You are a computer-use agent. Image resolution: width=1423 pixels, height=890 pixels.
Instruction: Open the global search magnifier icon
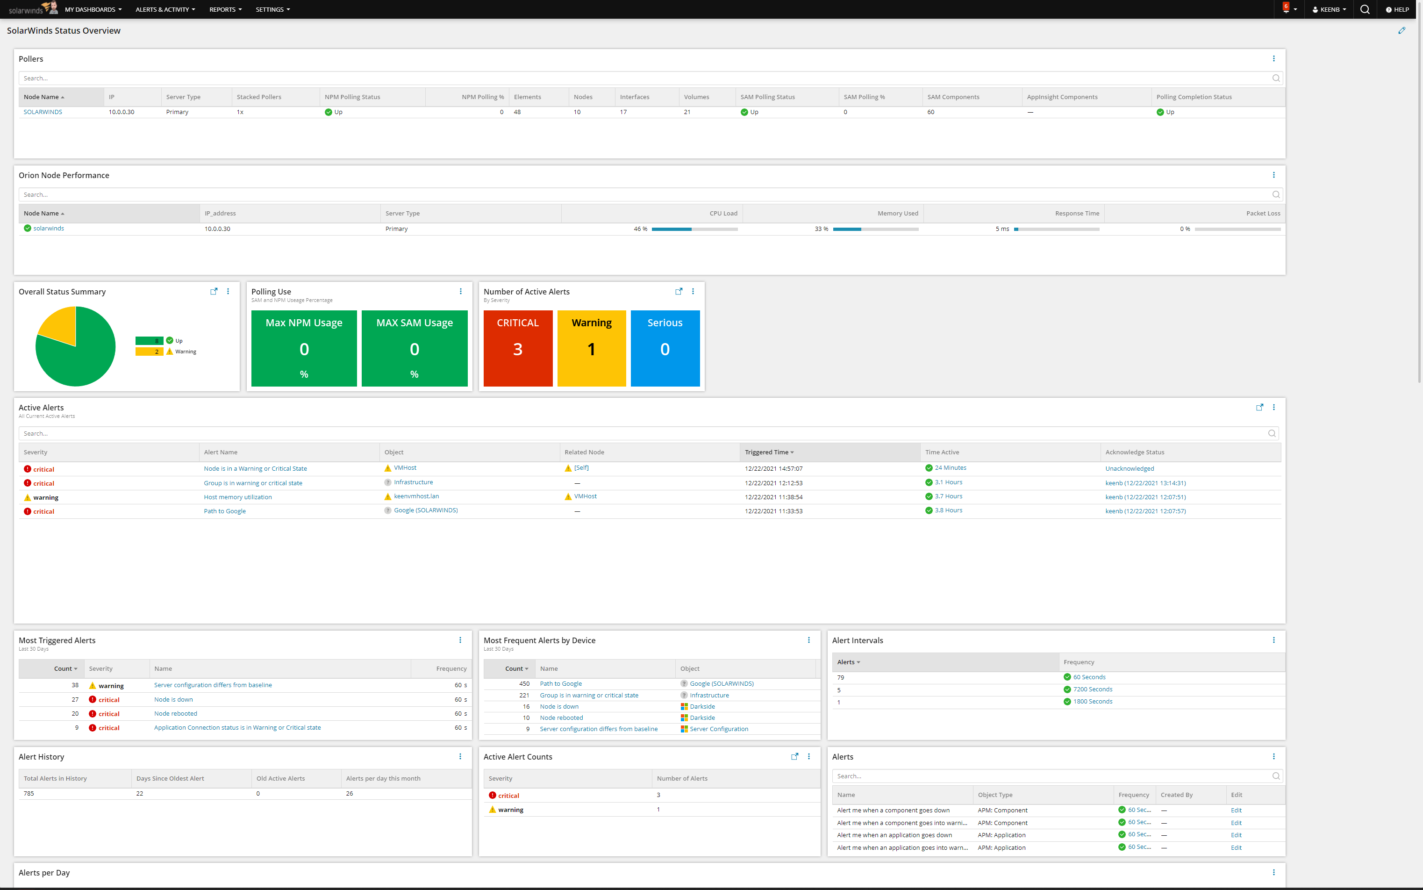[1365, 9]
